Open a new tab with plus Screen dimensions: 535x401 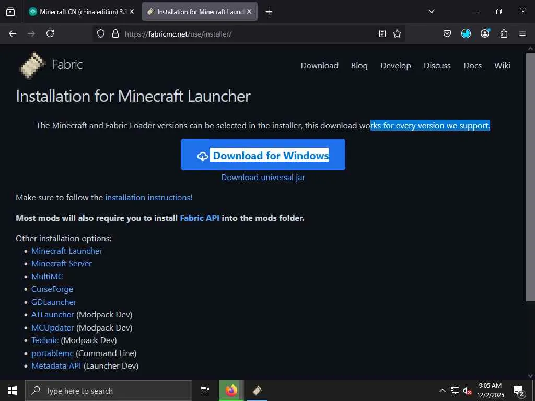click(269, 11)
